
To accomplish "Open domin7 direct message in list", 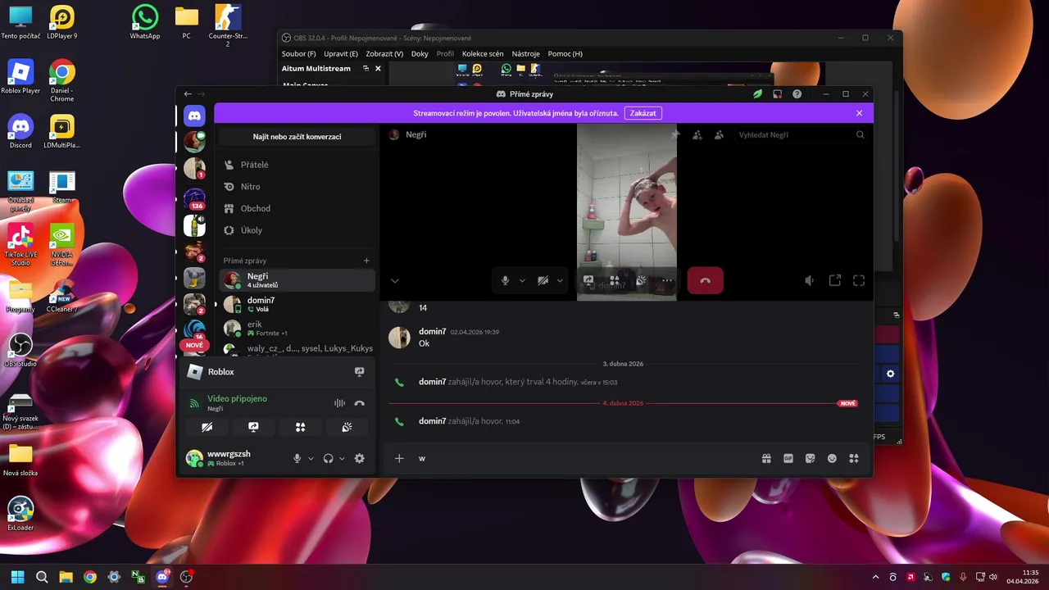I will [x=297, y=304].
